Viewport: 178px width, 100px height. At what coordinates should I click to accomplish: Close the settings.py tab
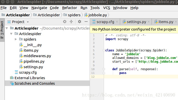pyautogui.click(x=149, y=22)
